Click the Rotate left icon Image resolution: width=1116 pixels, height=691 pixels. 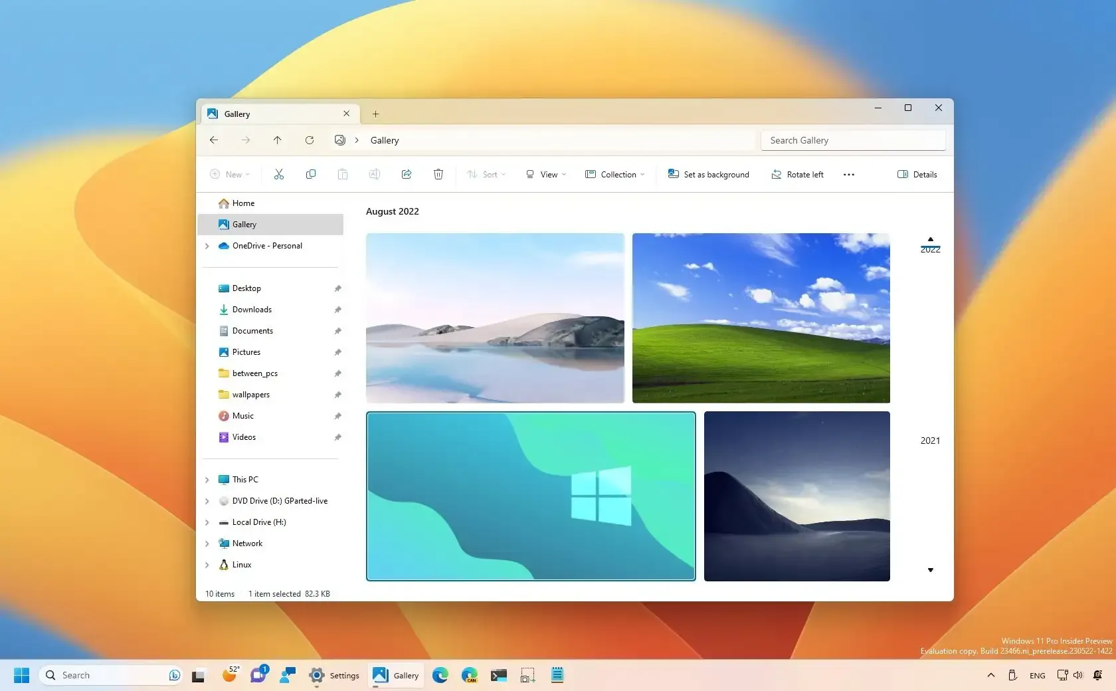tap(796, 174)
